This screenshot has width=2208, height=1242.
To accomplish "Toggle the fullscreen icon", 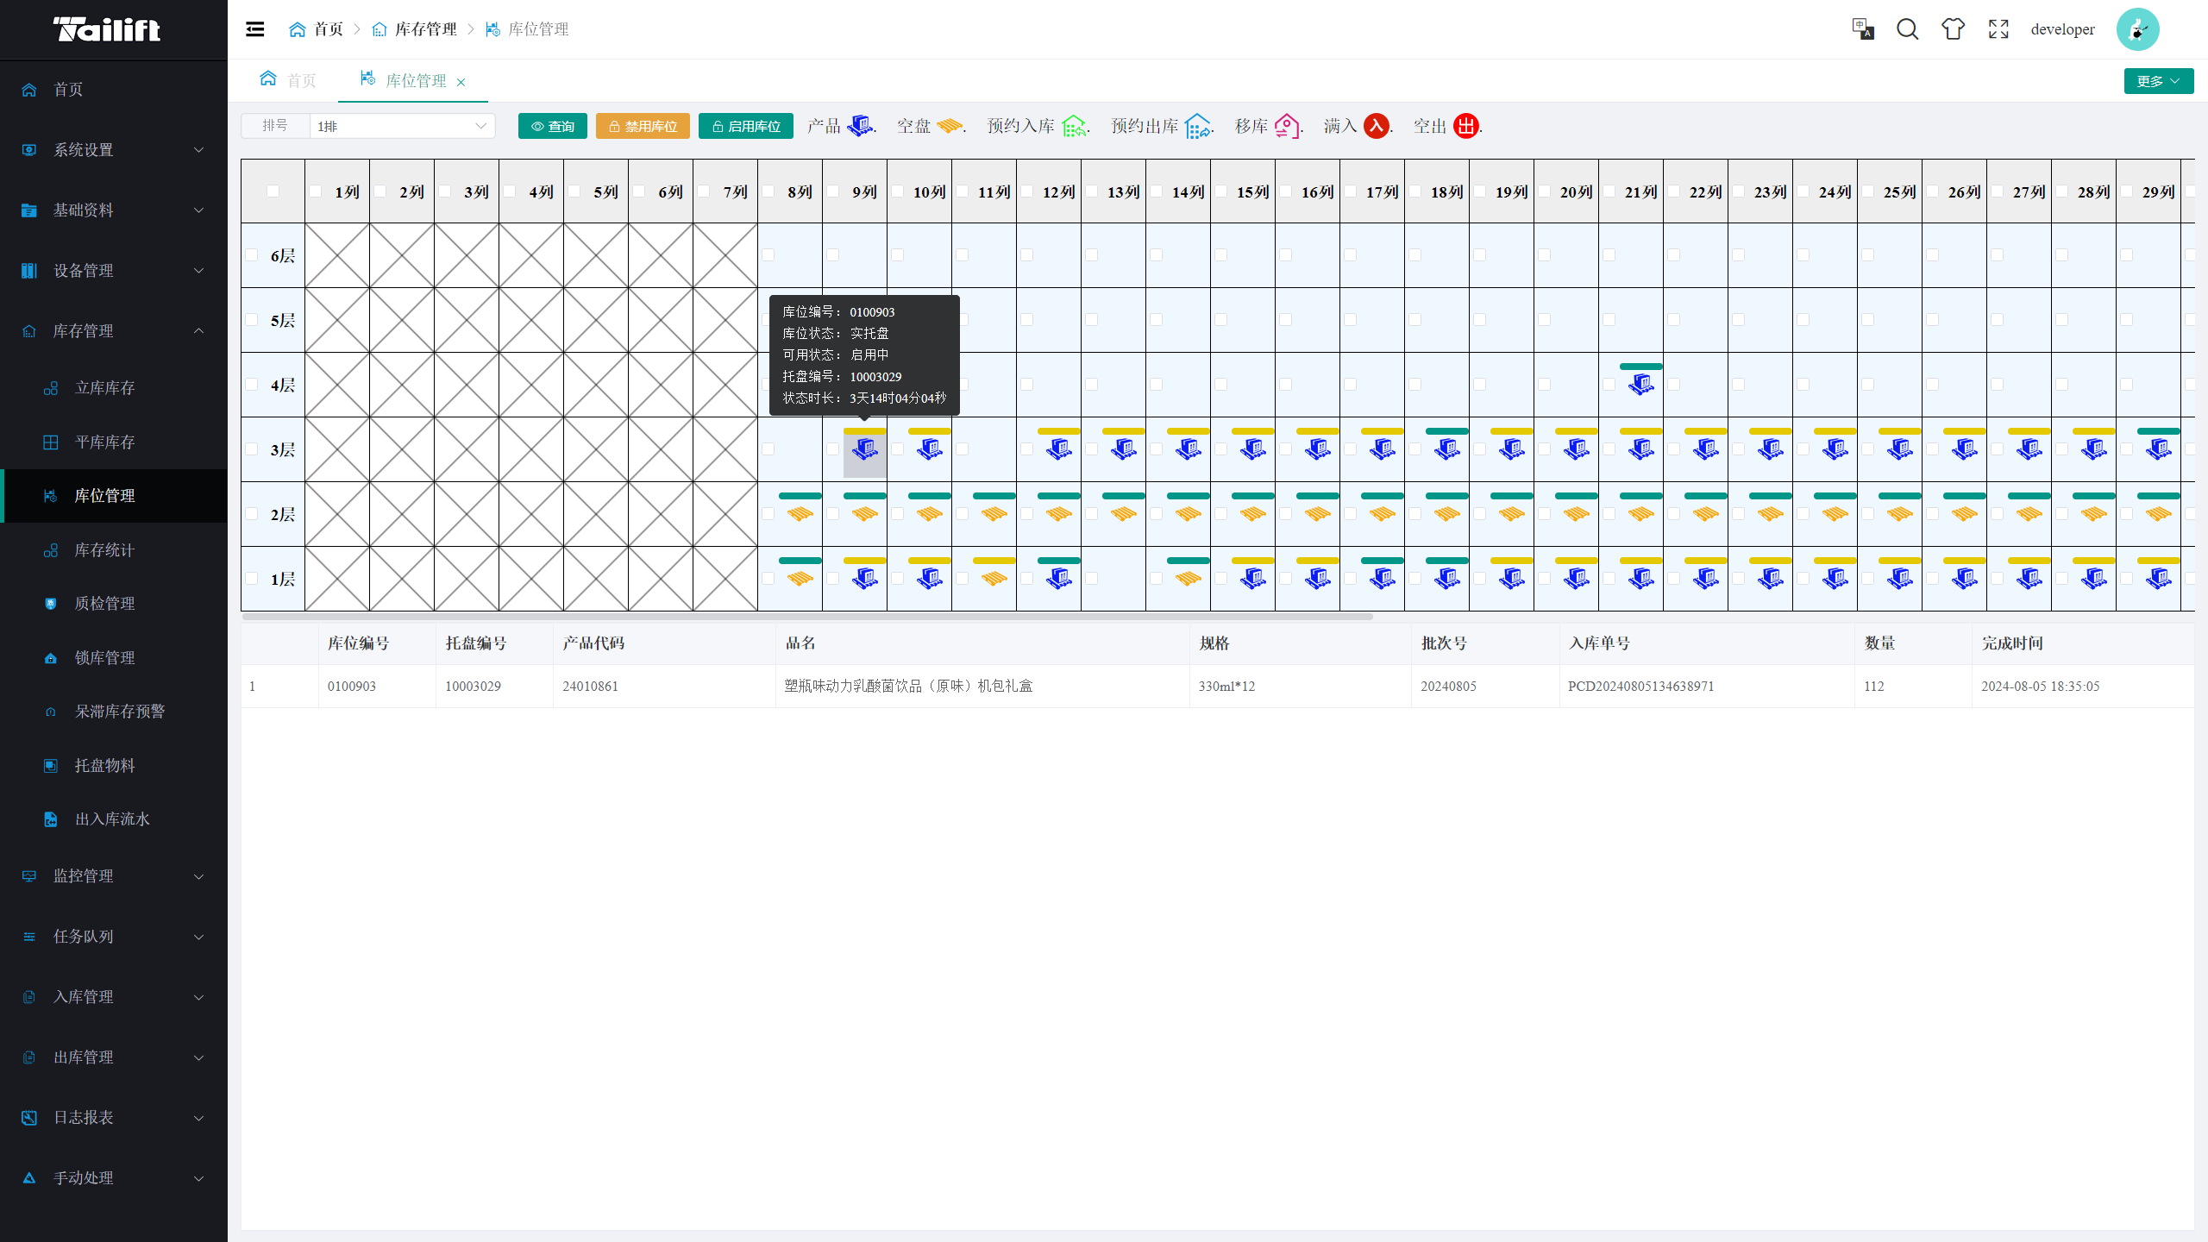I will point(1998,29).
